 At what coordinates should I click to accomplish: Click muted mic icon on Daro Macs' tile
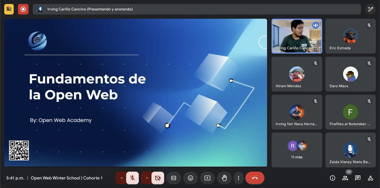coord(369,63)
